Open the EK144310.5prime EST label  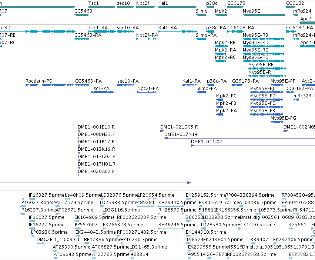click(x=206, y=232)
